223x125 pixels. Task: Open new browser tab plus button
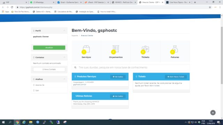(195, 2)
